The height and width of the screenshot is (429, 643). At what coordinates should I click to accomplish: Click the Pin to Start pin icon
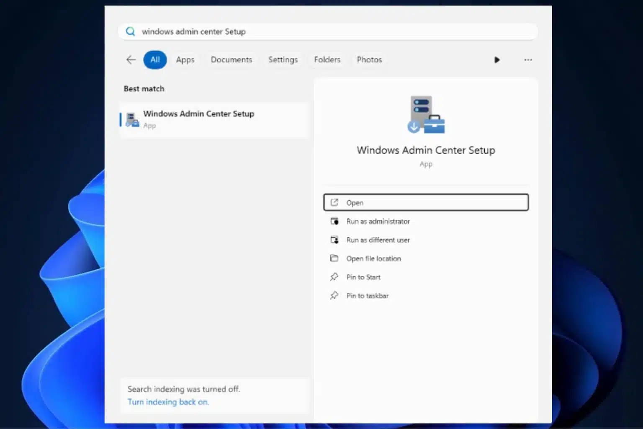tap(334, 277)
